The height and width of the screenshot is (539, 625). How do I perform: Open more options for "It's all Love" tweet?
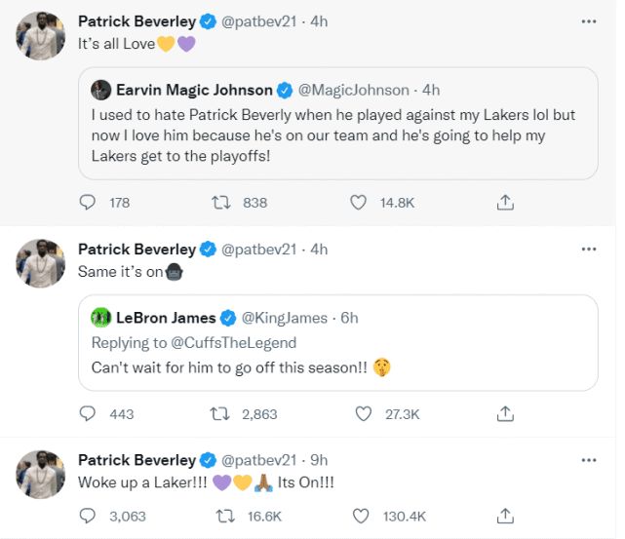click(x=588, y=20)
